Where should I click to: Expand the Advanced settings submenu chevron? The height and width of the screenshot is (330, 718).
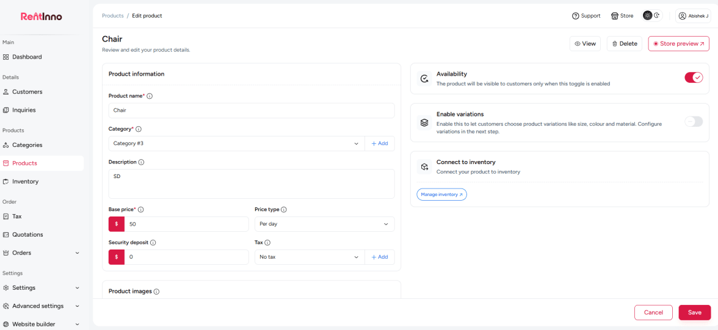point(78,306)
